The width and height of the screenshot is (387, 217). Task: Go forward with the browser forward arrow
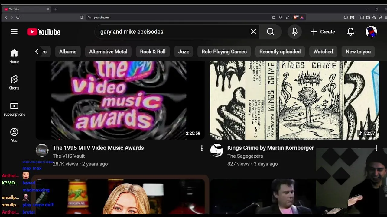coord(12,17)
